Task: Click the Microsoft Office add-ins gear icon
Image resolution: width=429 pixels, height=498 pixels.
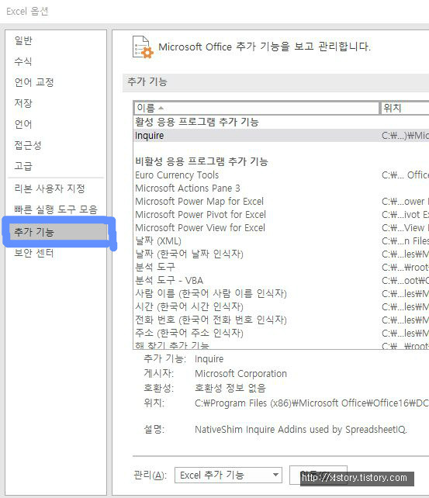Action: point(143,47)
